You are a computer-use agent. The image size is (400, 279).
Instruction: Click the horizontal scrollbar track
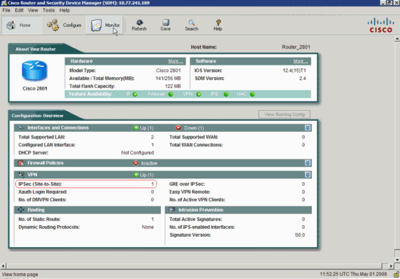[194, 266]
